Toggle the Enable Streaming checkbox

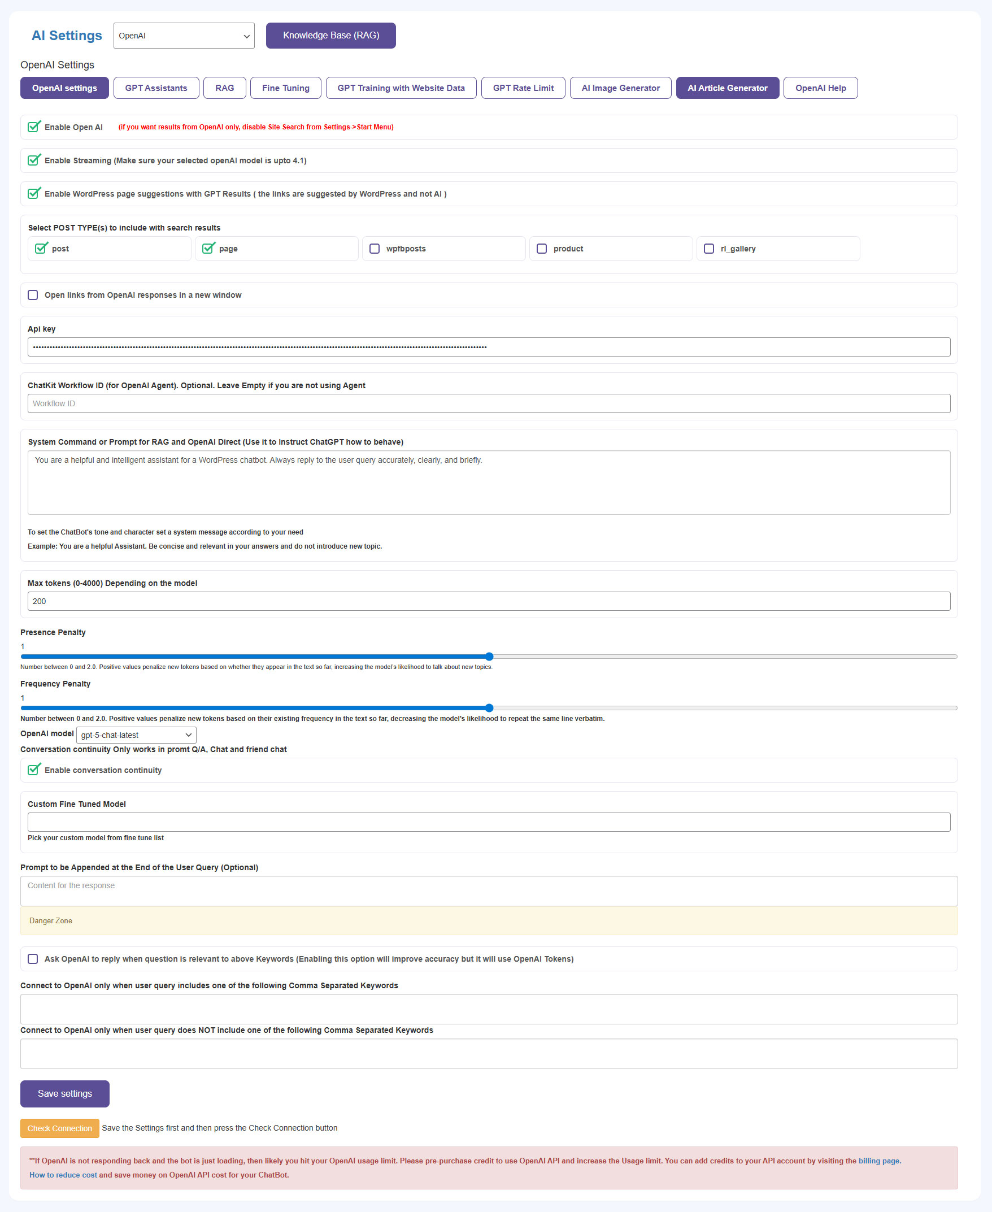click(x=34, y=160)
